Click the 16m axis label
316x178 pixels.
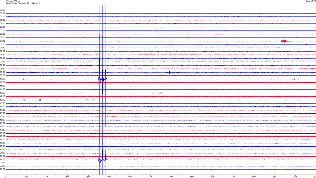coord(171,177)
